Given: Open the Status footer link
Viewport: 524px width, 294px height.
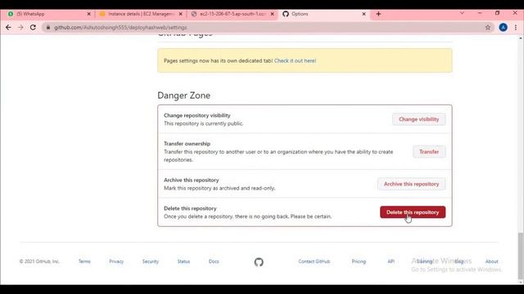Looking at the screenshot, I should (x=183, y=261).
